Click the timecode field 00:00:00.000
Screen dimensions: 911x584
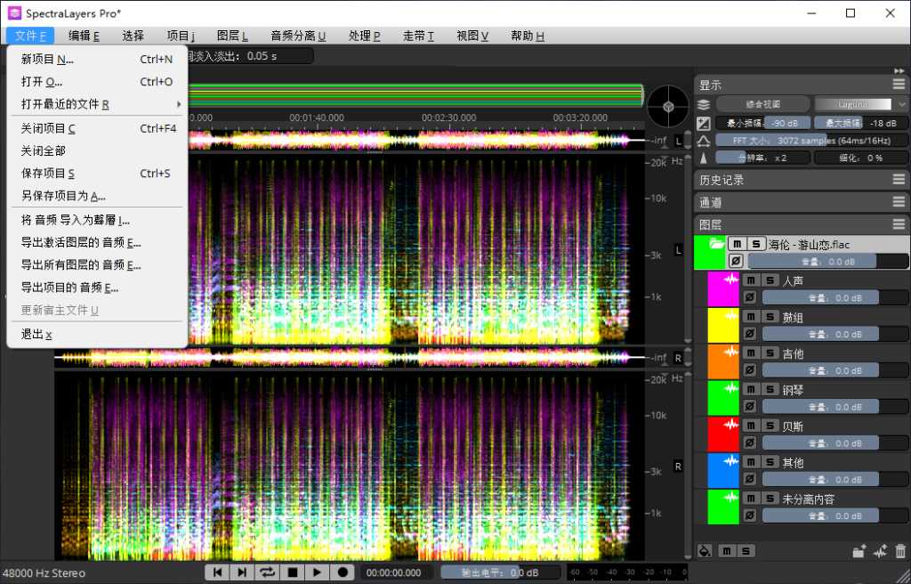click(398, 573)
